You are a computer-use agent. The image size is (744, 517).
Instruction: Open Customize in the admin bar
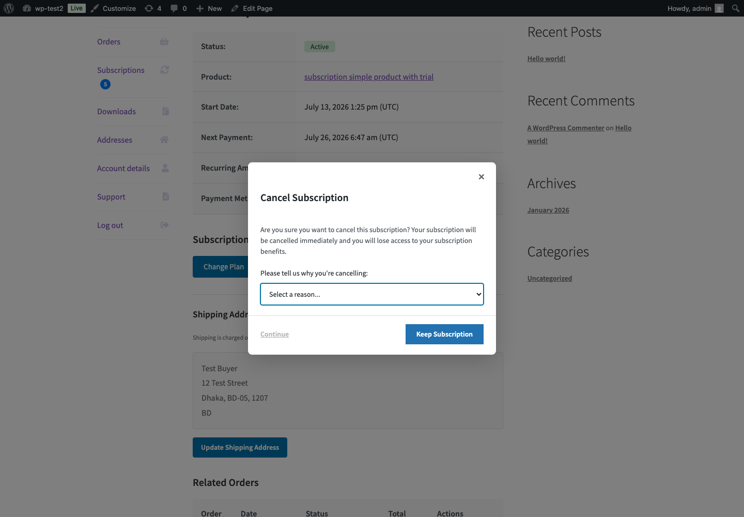[114, 8]
